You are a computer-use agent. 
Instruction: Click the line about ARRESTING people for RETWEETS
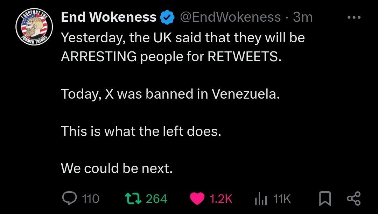[x=171, y=57]
